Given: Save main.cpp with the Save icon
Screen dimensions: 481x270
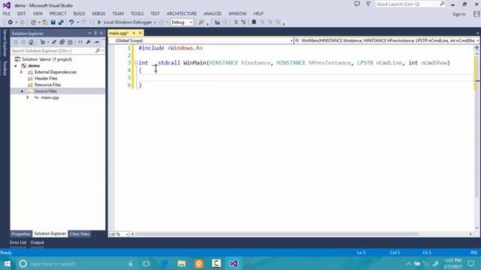Looking at the screenshot, I should click(x=53, y=22).
